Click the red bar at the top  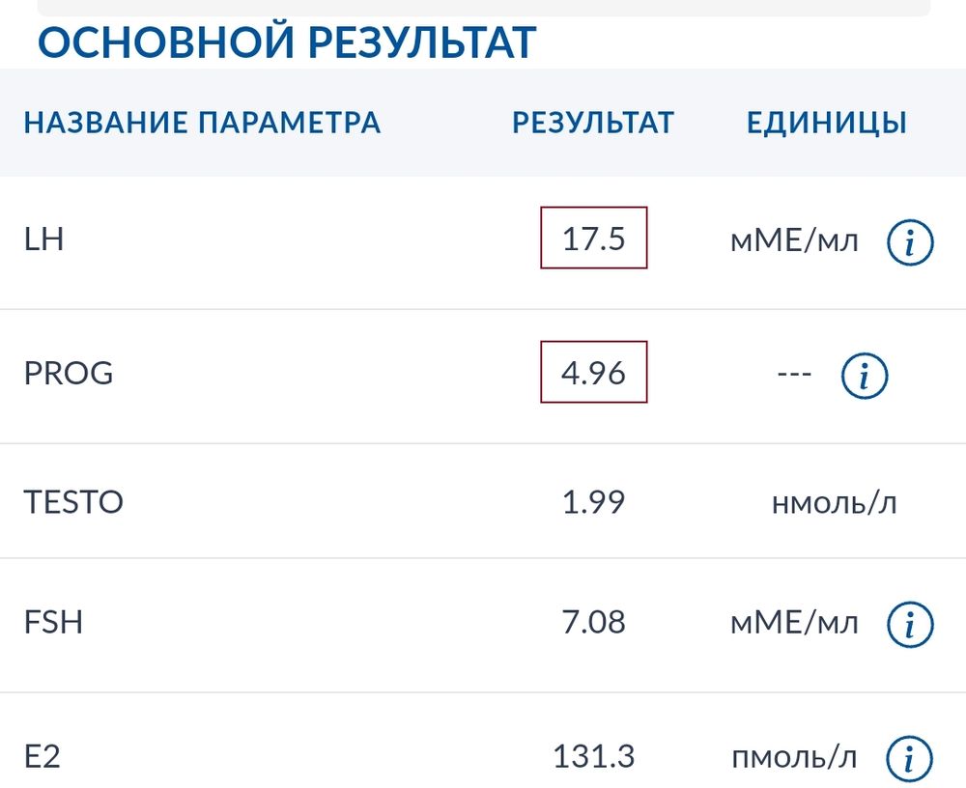coord(483,8)
